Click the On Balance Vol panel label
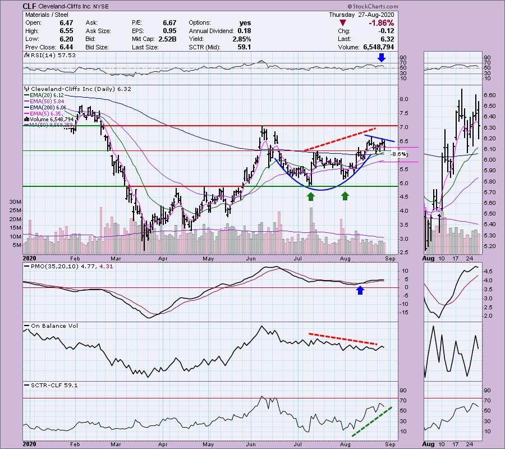The width and height of the screenshot is (505, 449). (54, 326)
